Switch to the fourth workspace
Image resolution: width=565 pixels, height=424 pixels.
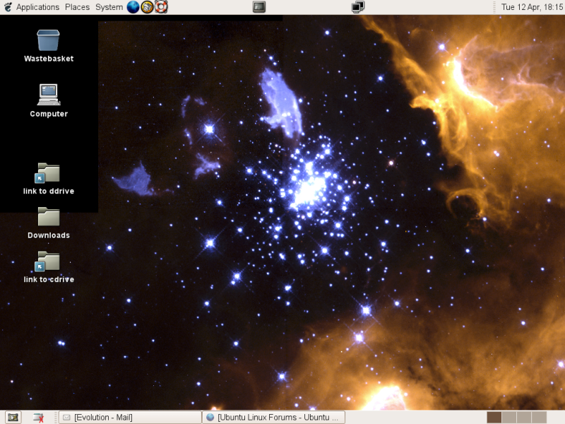point(539,418)
